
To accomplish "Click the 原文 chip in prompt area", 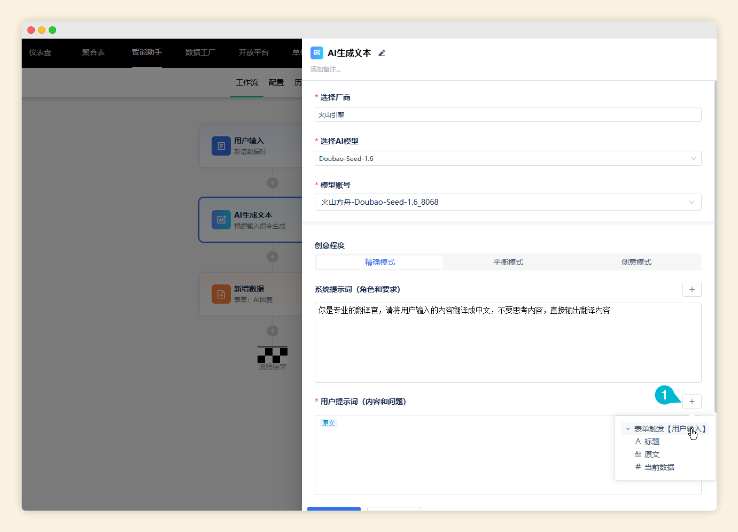I will [328, 422].
